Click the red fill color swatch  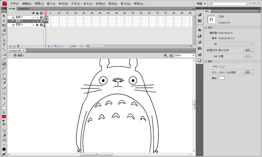pyautogui.click(x=4, y=117)
